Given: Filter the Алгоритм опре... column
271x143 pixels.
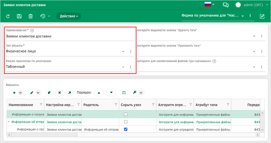Looking at the screenshot, I should (x=190, y=105).
